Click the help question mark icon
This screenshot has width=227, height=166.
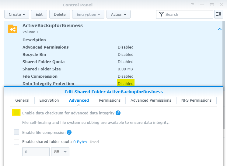(192, 5)
